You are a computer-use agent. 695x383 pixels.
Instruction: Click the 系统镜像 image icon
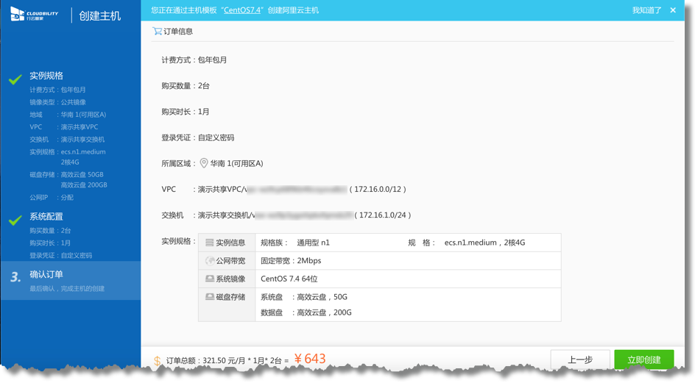pos(210,279)
